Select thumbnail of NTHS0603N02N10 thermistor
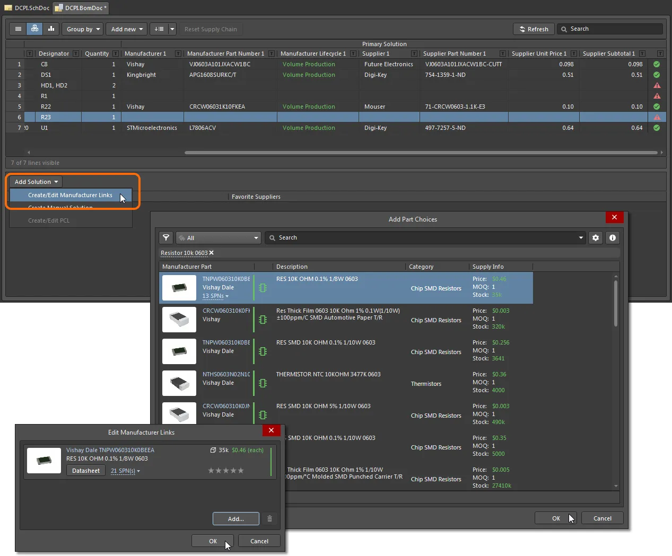The height and width of the screenshot is (556, 672). [179, 383]
